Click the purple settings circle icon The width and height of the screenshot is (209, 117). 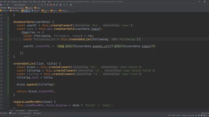click(60, 5)
